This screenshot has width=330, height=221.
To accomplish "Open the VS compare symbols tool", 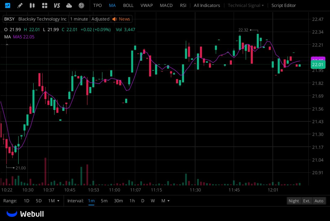I will coord(57,5).
